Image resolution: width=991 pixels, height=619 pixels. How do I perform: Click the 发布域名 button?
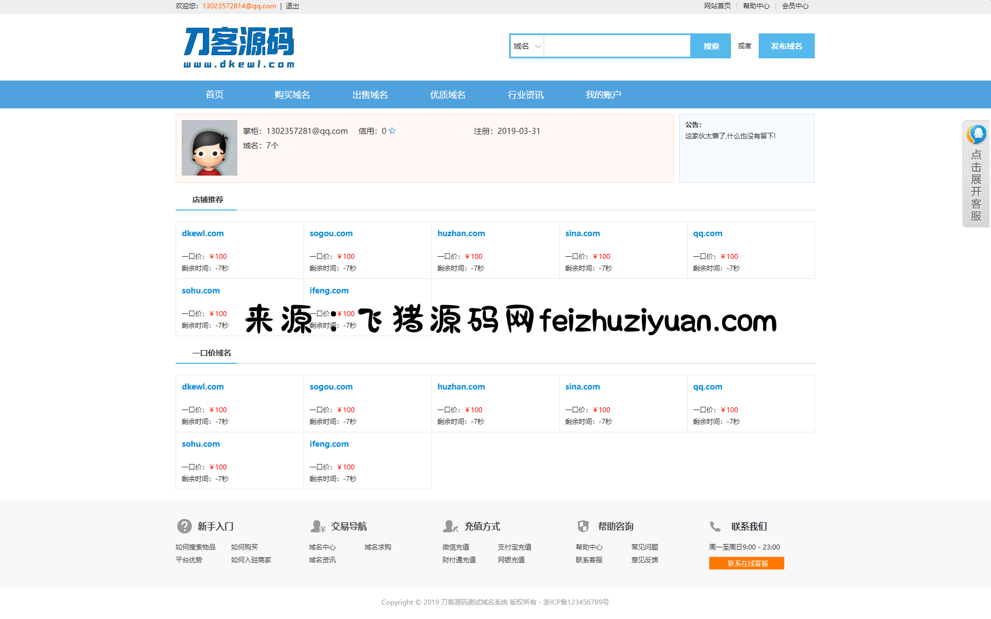click(x=786, y=46)
